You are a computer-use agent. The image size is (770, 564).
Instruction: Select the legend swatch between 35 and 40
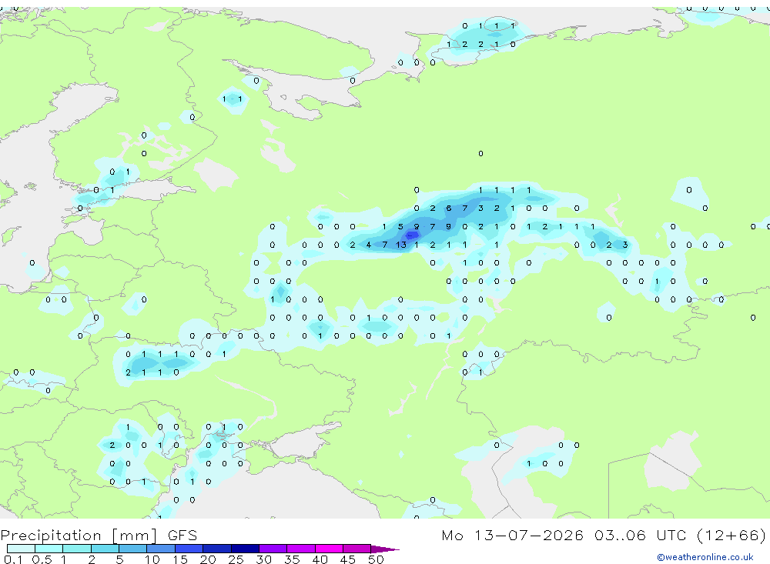(300, 549)
